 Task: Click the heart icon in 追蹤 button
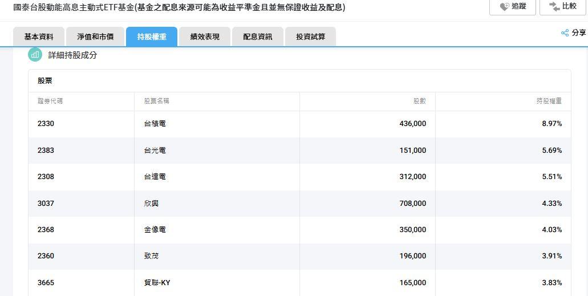pyautogui.click(x=504, y=6)
